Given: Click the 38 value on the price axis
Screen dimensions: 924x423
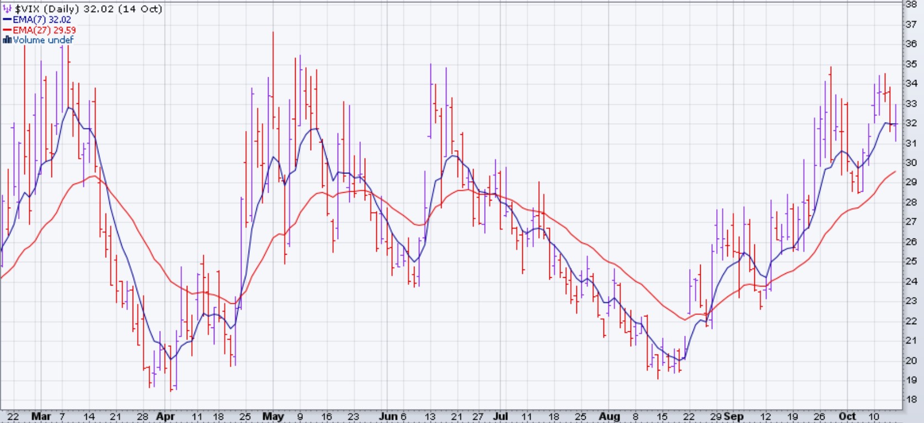Looking at the screenshot, I should [911, 4].
